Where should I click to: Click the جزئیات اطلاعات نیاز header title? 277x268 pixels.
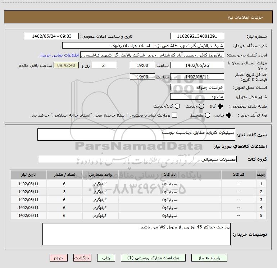point(245,17)
